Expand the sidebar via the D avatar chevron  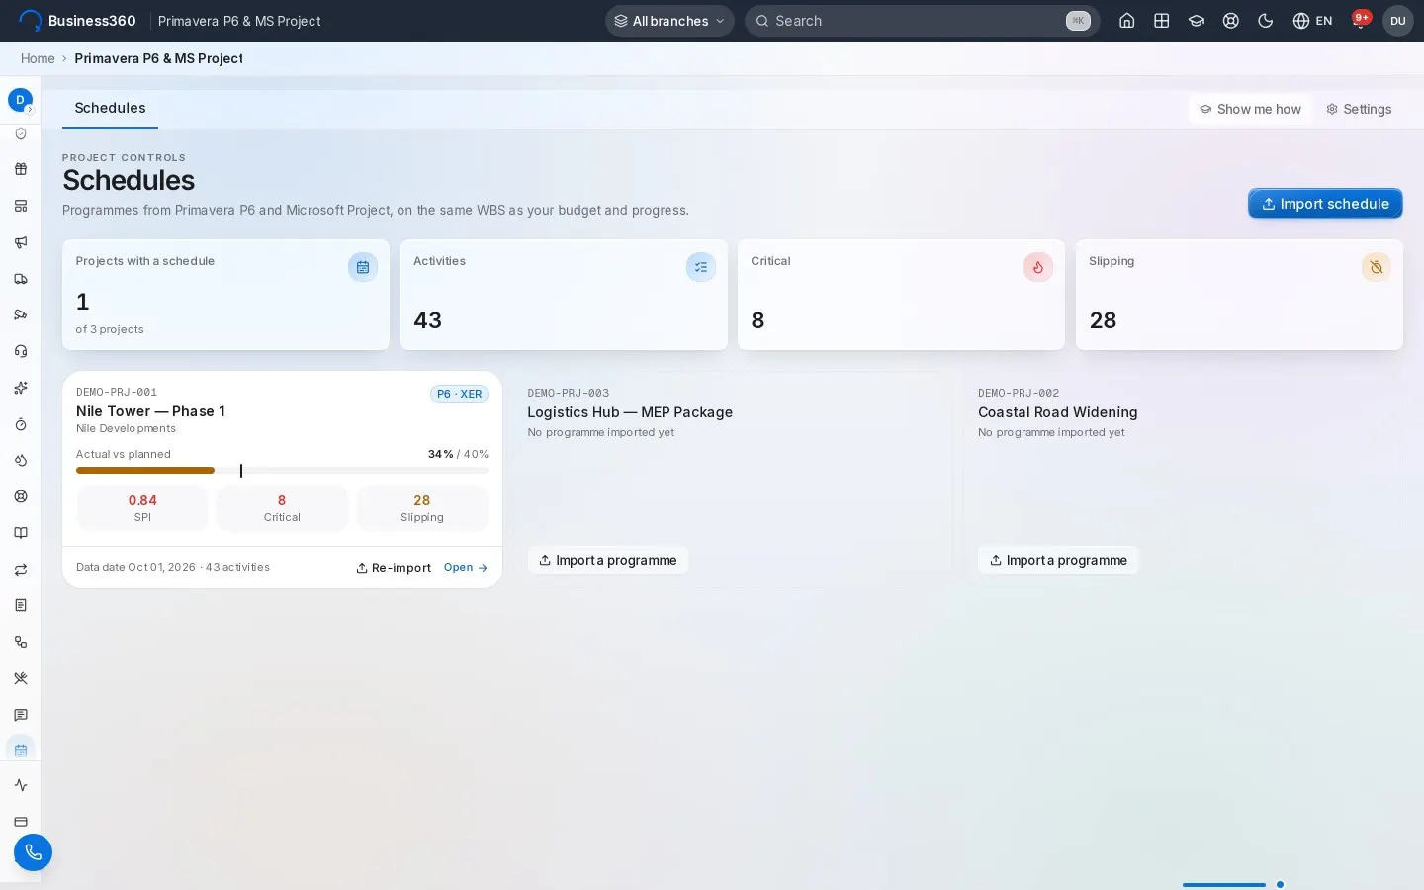click(x=29, y=109)
